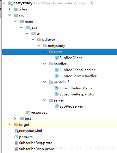Select the SubReqClientHandler class
This screenshot has width=117, height=153.
click(77, 70)
